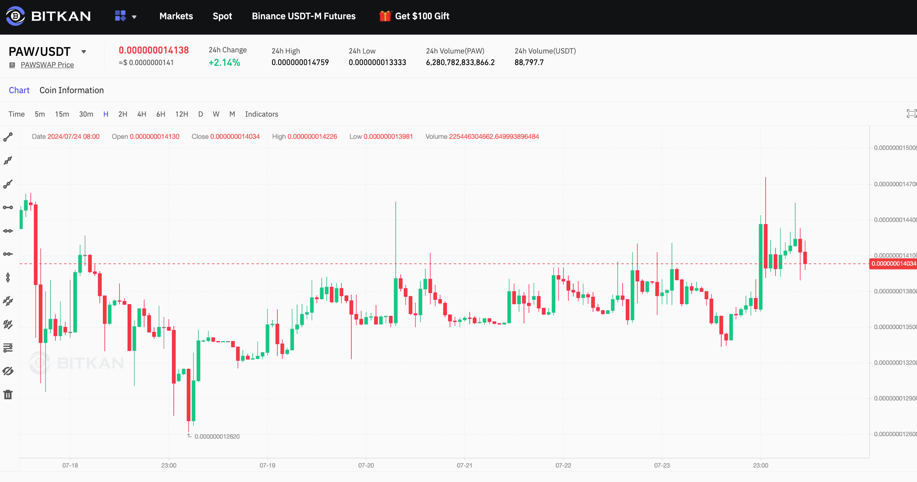Open the Time interval dropdown
The width and height of the screenshot is (917, 482).
17,114
